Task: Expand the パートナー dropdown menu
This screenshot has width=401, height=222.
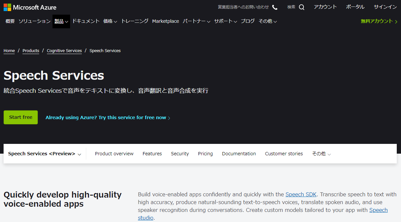Action: tap(197, 21)
